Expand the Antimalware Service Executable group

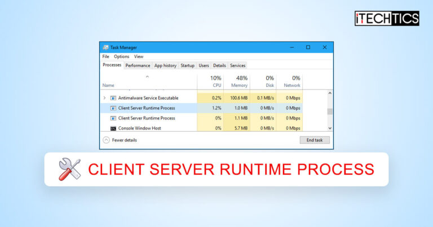104,98
